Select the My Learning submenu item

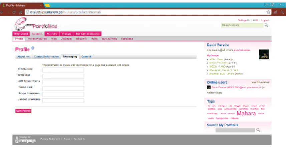[x=109, y=39]
